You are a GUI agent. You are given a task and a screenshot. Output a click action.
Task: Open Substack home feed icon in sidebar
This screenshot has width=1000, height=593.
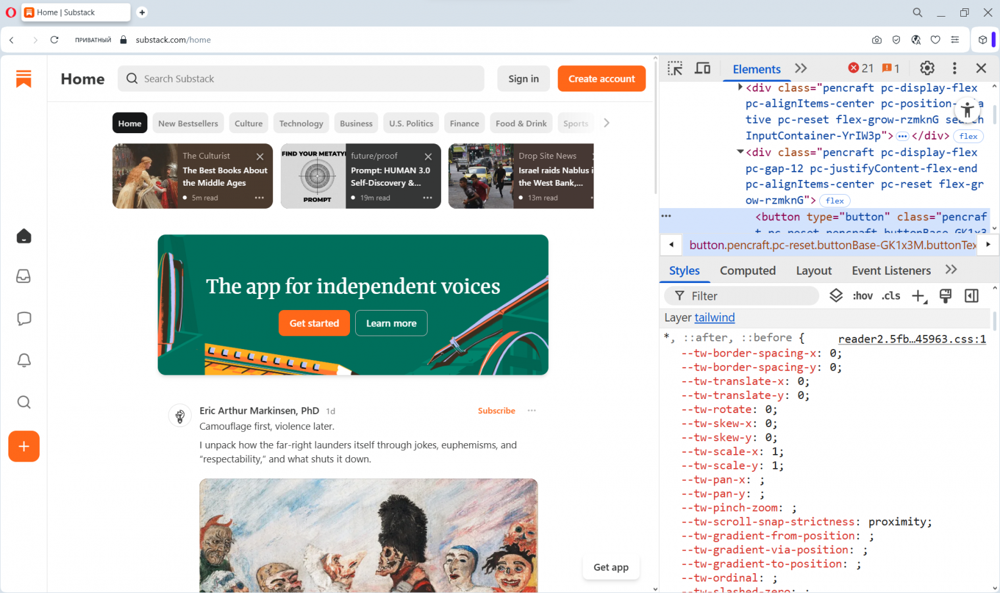[24, 236]
